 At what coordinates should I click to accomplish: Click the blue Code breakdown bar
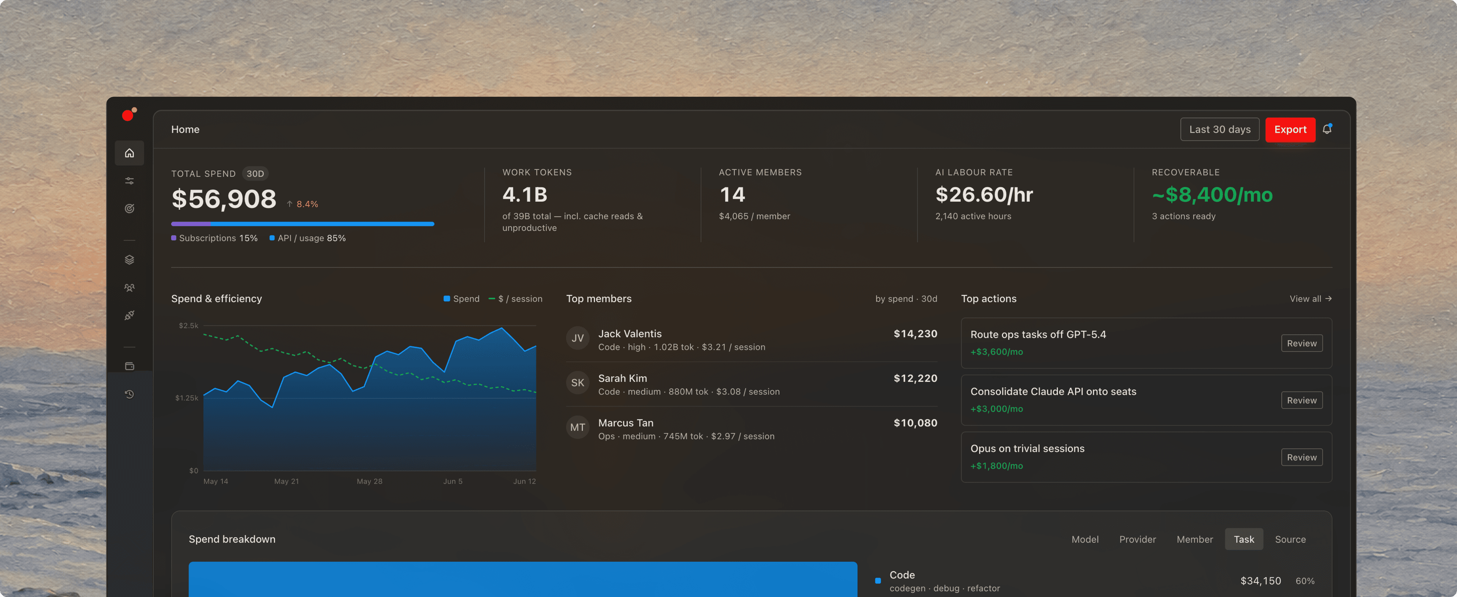pos(522,579)
